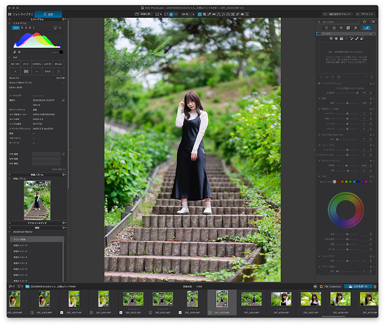Select the horizon leveling tool
Screen dimensions: 385x326
pyautogui.click(x=214, y=14)
